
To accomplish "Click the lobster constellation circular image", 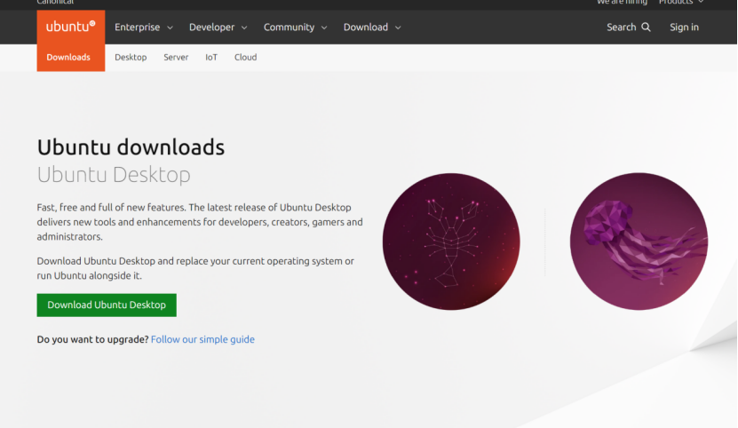I will (451, 242).
